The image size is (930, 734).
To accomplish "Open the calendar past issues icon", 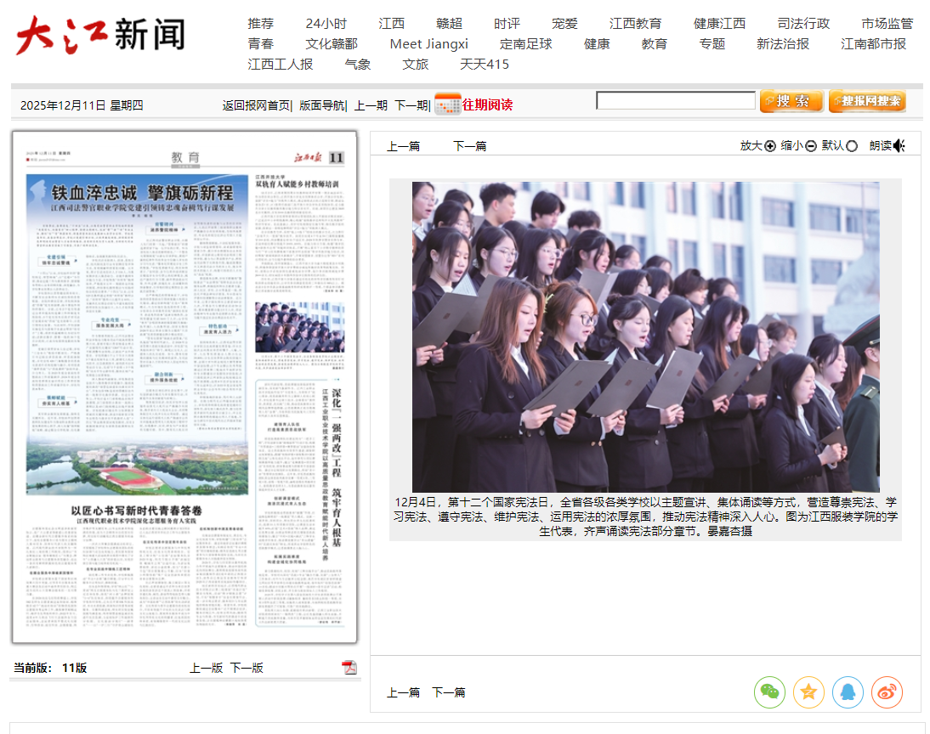I will [x=447, y=104].
